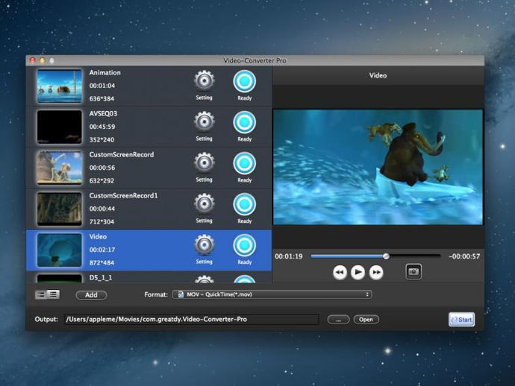Click Ready icon for CustomScreenRecord
The width and height of the screenshot is (515, 386).
coord(245,163)
